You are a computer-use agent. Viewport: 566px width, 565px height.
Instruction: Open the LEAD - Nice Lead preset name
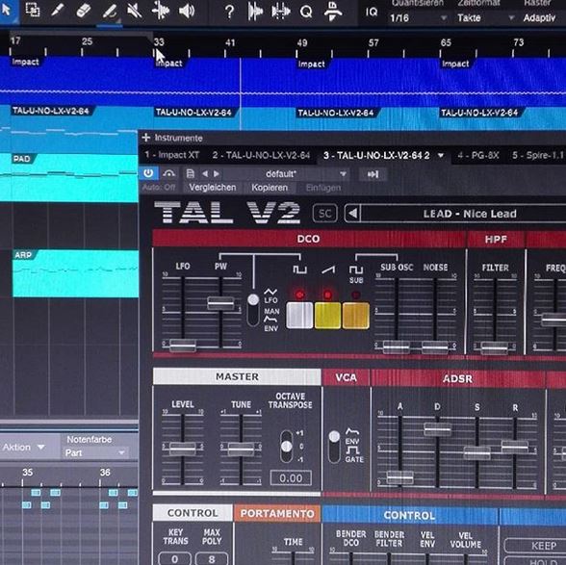[x=470, y=214]
